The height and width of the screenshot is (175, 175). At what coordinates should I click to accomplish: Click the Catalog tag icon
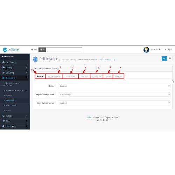(x=3, y=68)
